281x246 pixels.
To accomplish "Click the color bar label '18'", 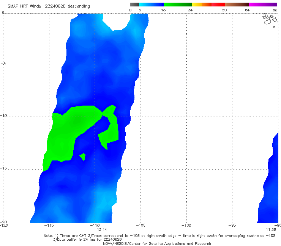I will tap(163, 10).
